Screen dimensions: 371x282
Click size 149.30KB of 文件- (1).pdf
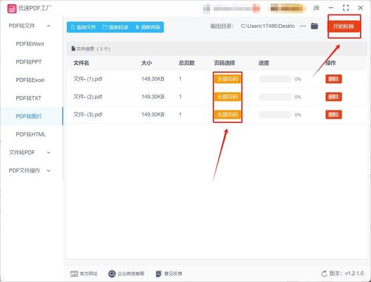[x=153, y=79]
